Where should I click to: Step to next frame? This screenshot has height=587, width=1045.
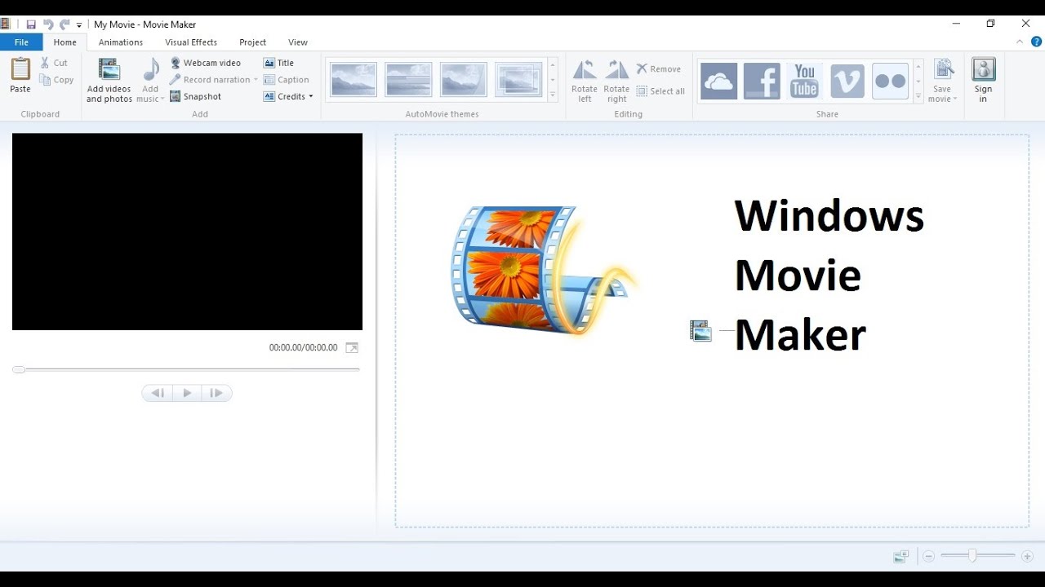(216, 393)
